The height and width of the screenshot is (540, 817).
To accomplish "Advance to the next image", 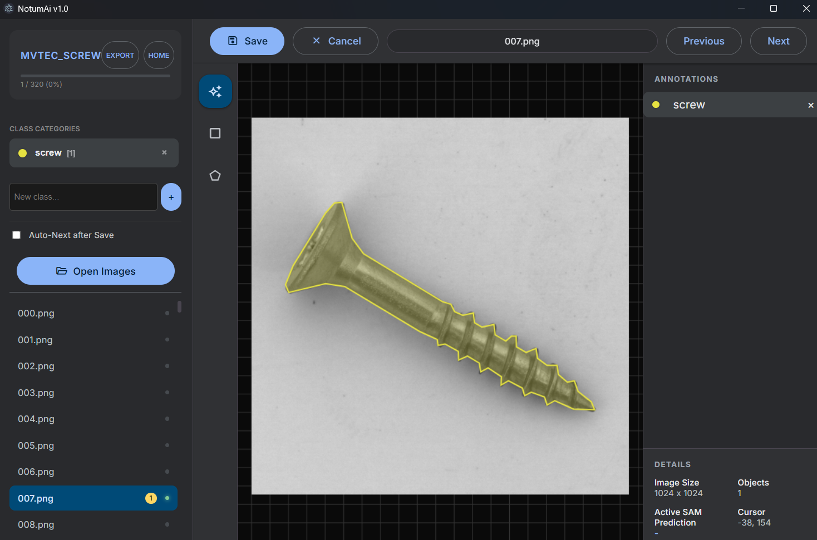I will click(778, 41).
